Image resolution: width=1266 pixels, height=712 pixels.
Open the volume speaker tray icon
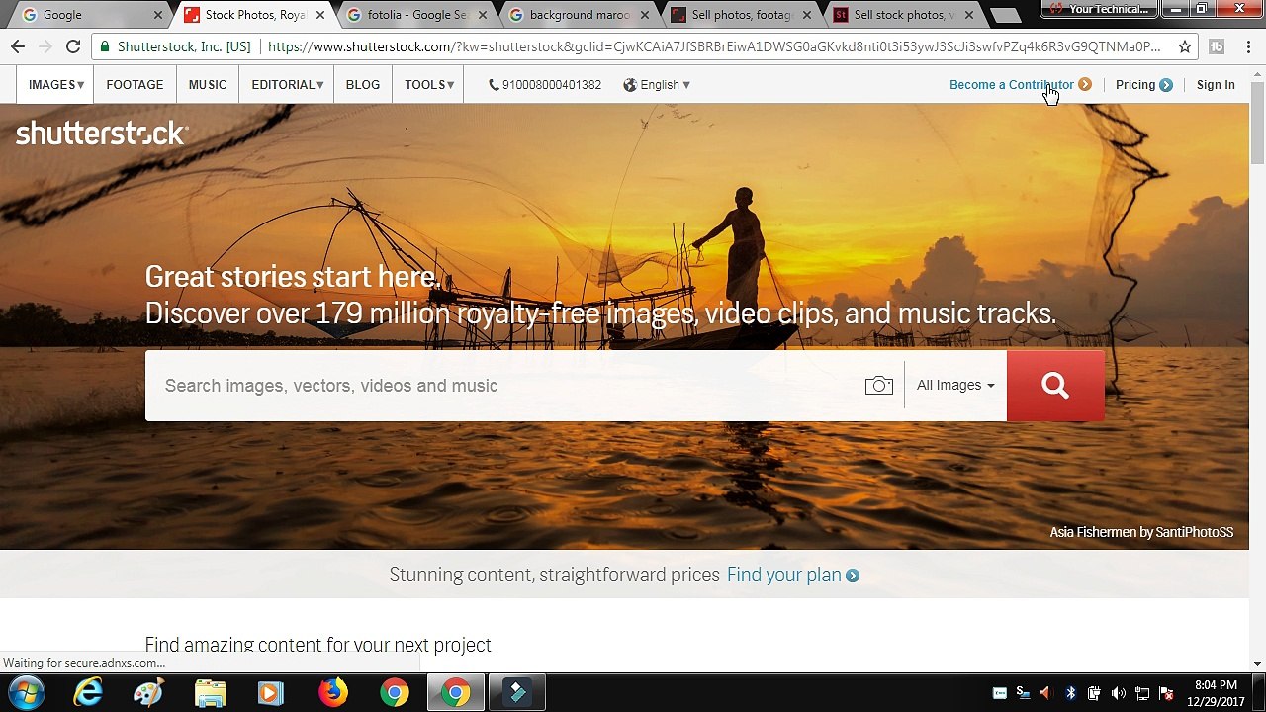click(x=1119, y=693)
